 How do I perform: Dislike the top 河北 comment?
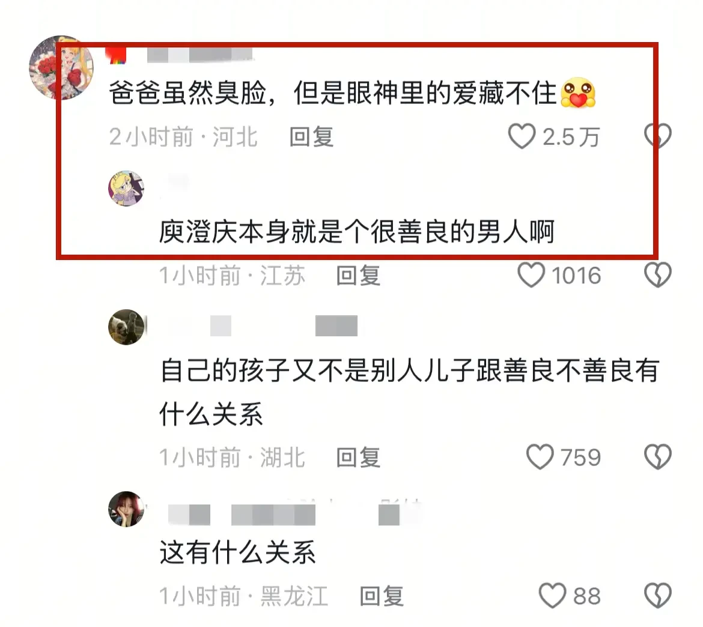pyautogui.click(x=658, y=136)
